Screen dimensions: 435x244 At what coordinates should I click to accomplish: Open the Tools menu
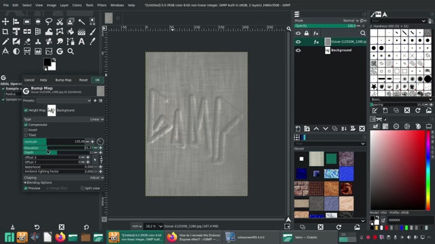pos(89,5)
